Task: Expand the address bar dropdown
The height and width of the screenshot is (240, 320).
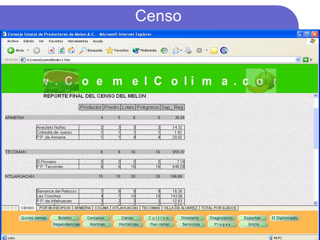Action: click(298, 60)
